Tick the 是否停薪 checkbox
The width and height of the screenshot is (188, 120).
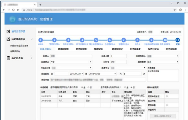click(x=167, y=105)
